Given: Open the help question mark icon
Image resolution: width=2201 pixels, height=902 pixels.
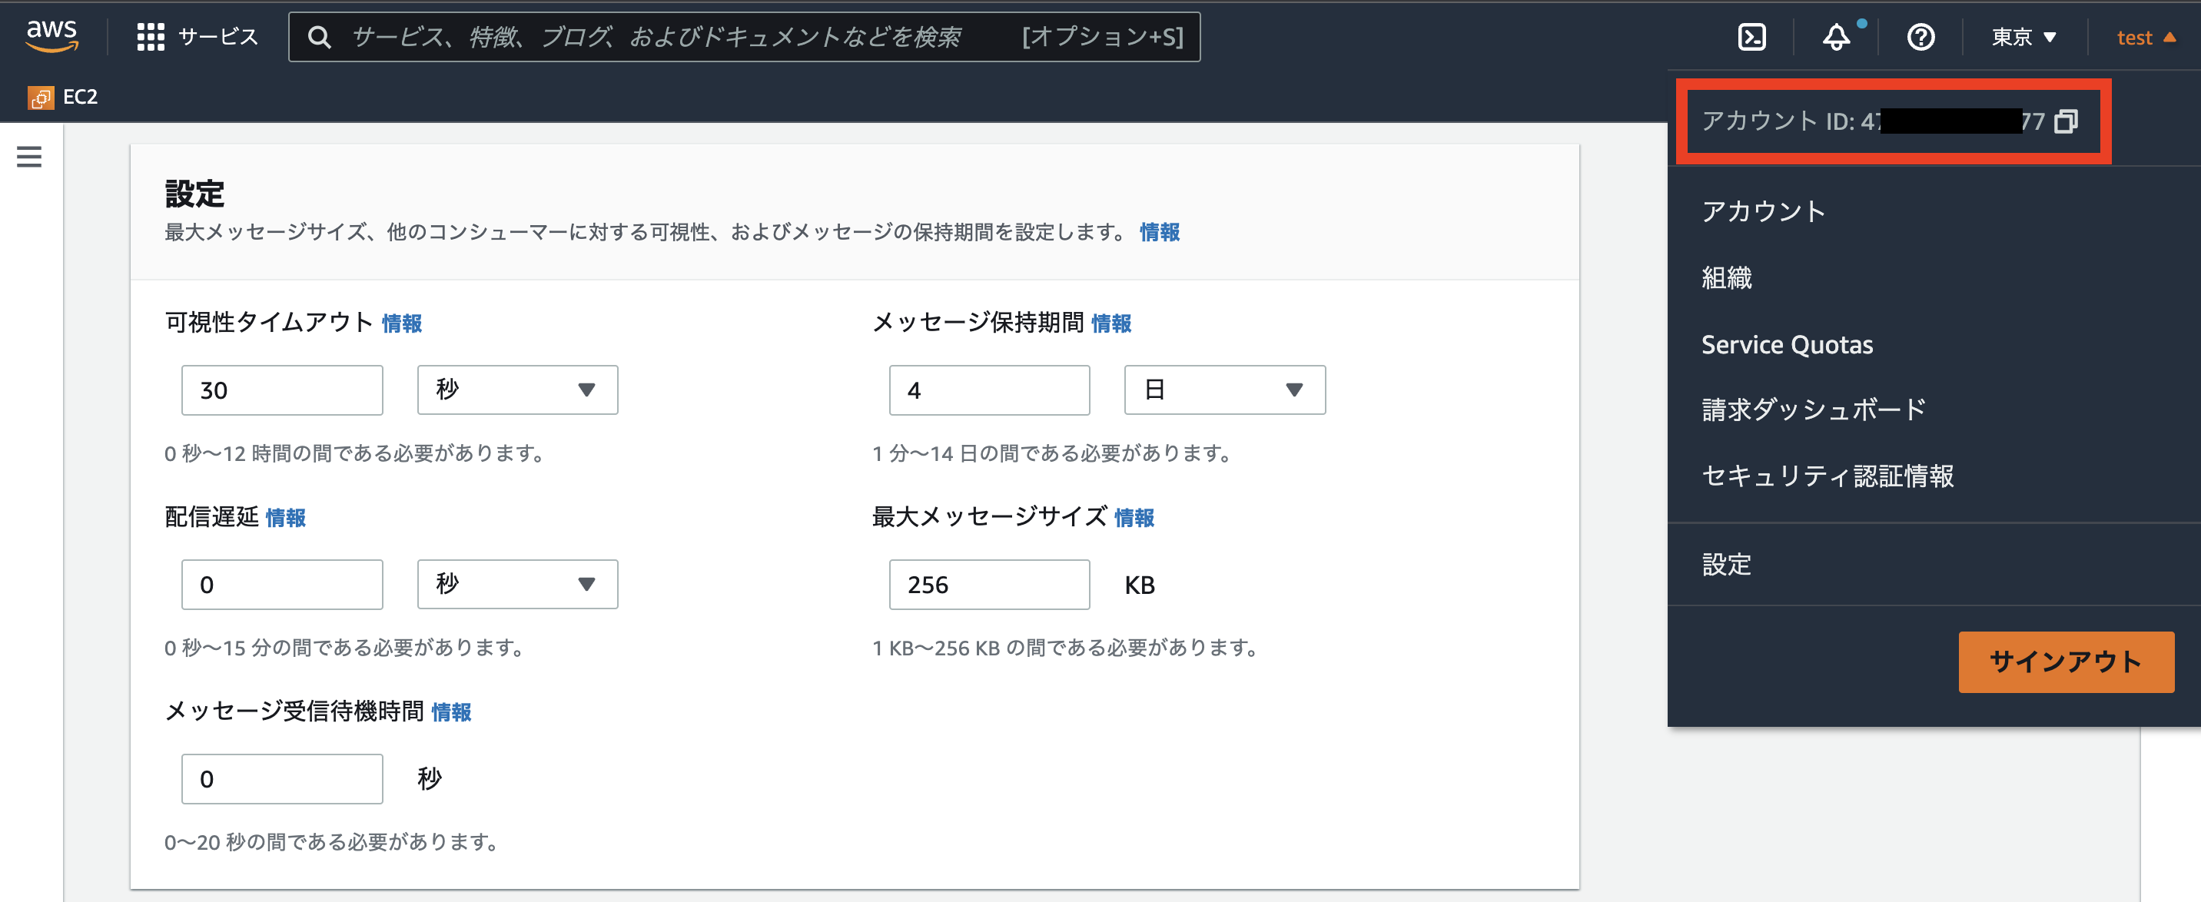Looking at the screenshot, I should click(1919, 37).
